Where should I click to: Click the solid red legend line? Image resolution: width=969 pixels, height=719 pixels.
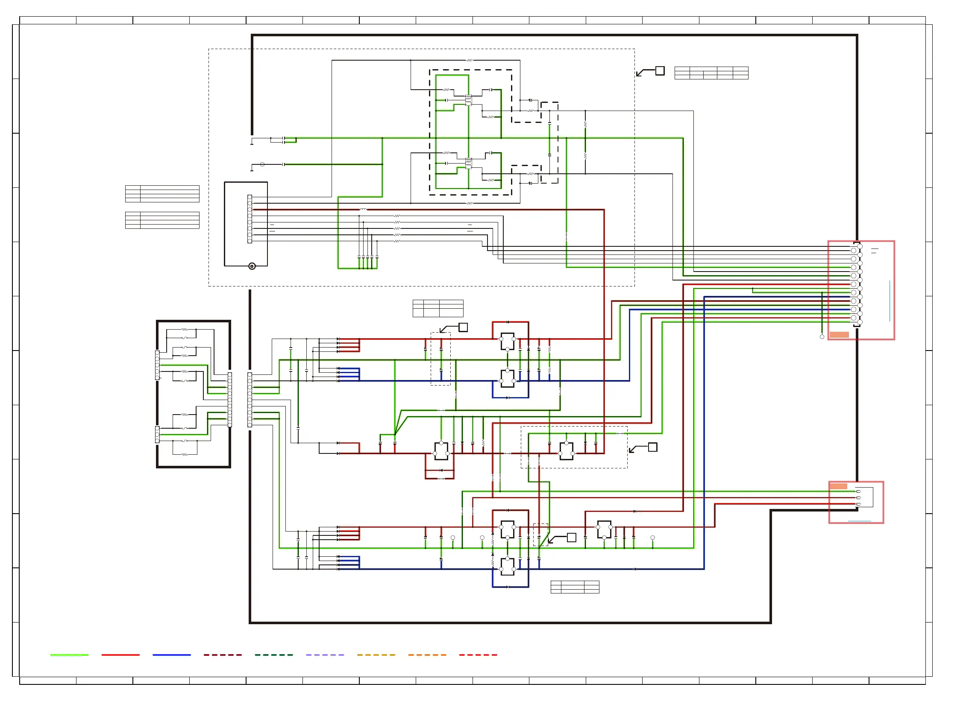coord(120,655)
